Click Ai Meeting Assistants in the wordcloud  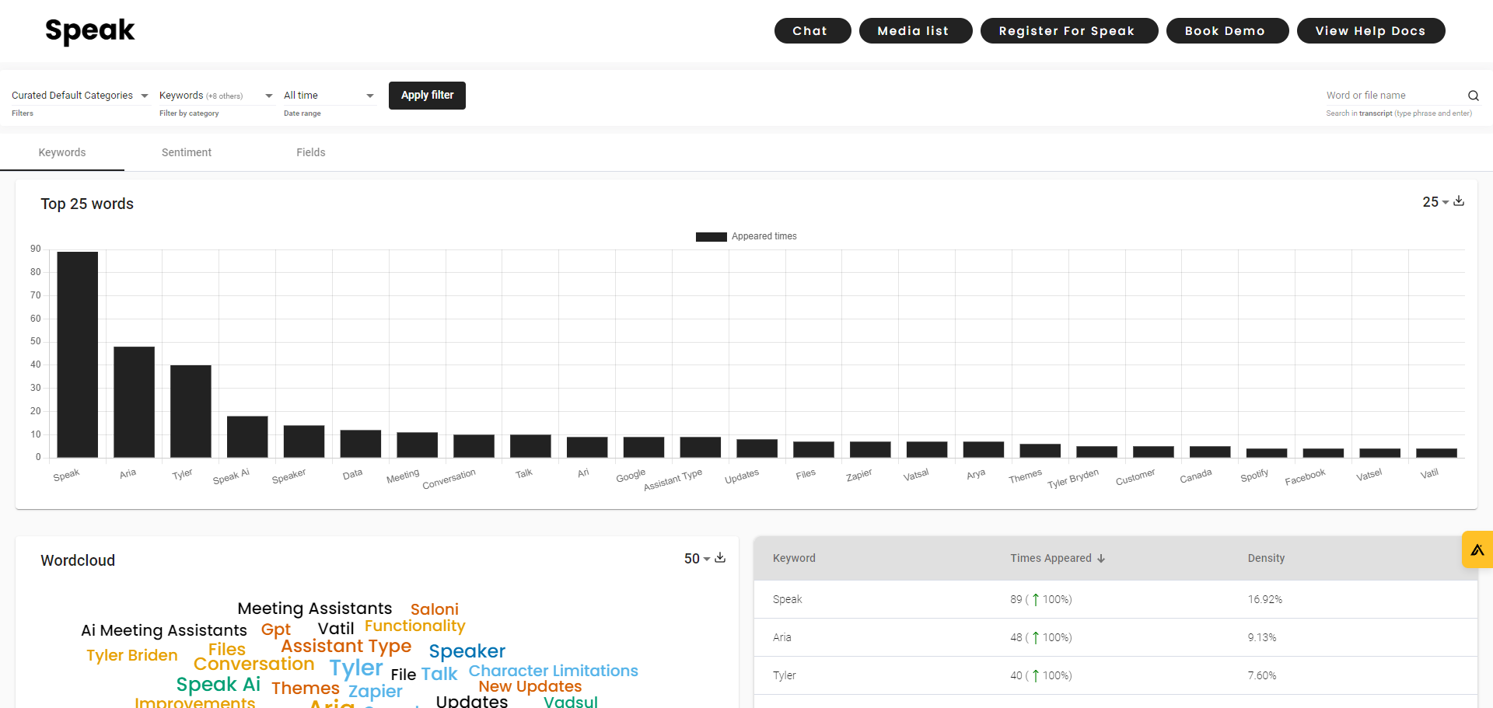pyautogui.click(x=164, y=630)
